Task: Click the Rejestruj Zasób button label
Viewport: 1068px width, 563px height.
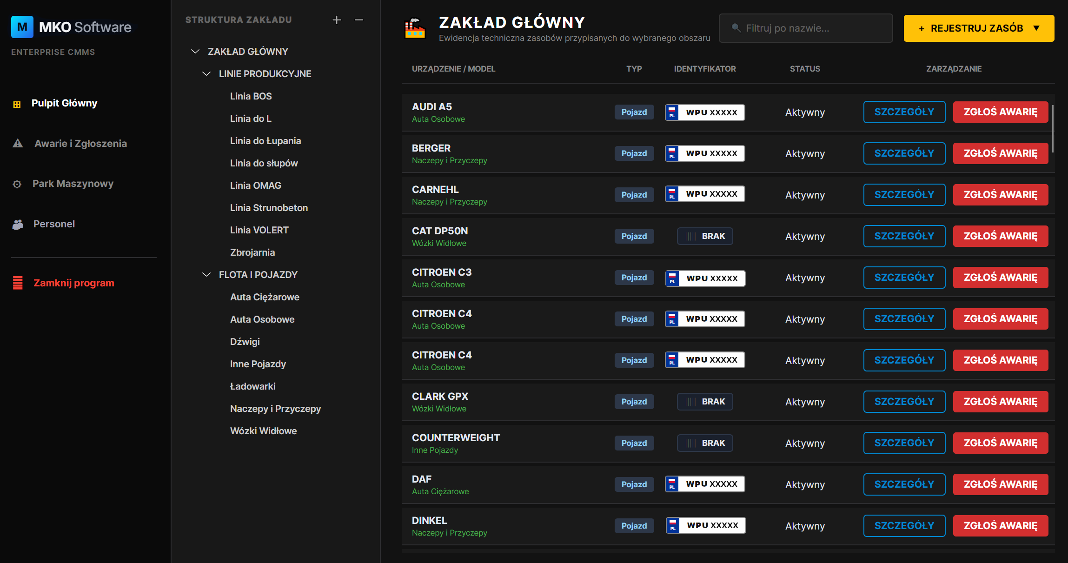Action: (x=976, y=28)
